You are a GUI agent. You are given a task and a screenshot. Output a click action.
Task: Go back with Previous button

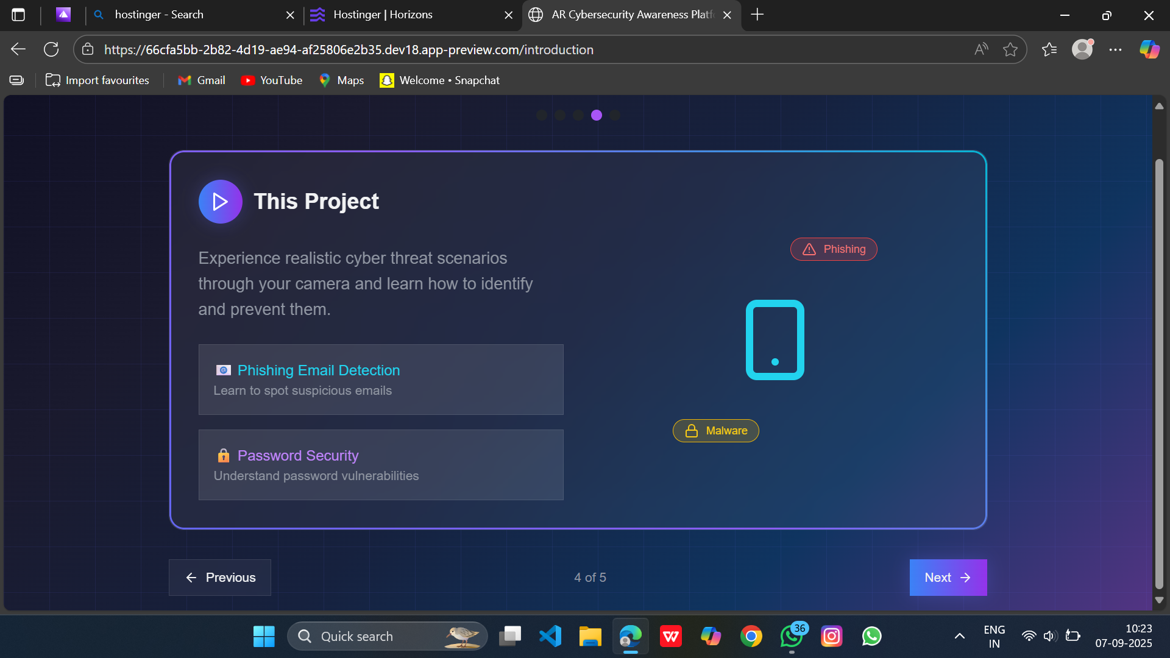tap(220, 578)
